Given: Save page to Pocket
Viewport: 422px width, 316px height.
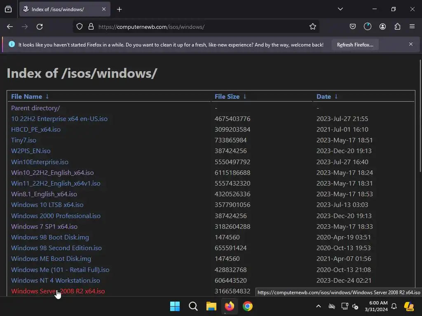Looking at the screenshot, I should 353,27.
